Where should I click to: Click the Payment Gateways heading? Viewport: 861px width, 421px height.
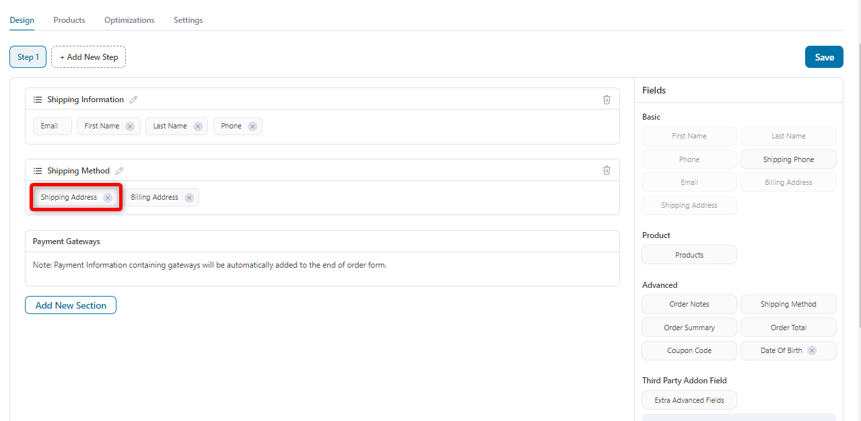coord(67,241)
